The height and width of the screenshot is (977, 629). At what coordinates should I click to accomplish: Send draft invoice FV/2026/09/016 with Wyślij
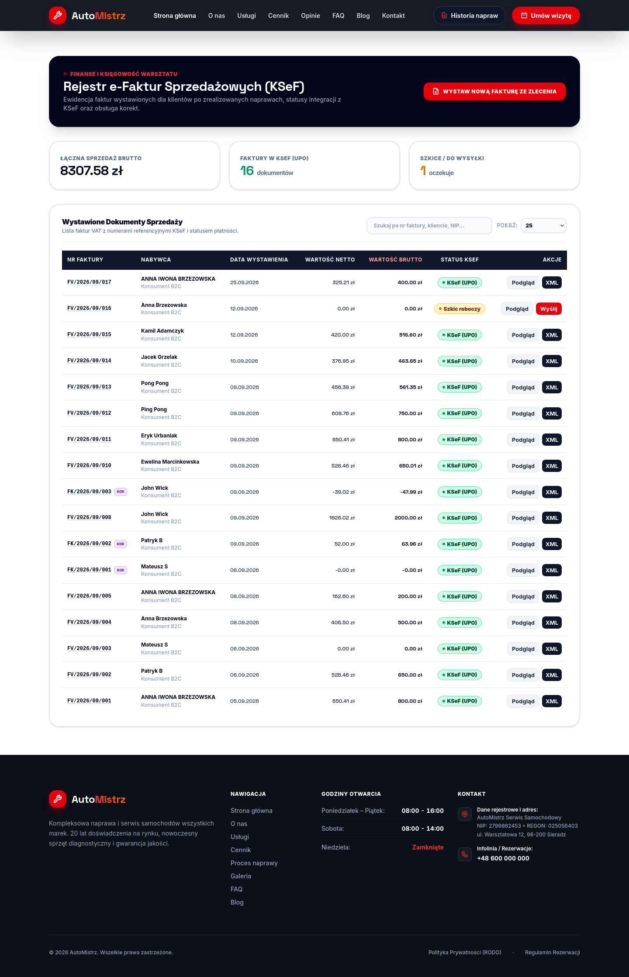pos(549,309)
